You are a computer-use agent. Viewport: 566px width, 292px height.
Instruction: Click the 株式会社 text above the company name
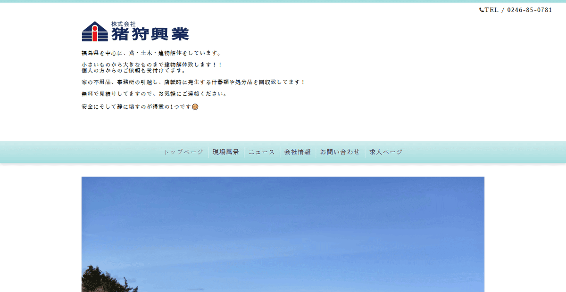click(123, 24)
